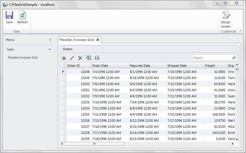Sort by the Order ID column header
Viewport: 246px width, 153px height.
(x=78, y=66)
